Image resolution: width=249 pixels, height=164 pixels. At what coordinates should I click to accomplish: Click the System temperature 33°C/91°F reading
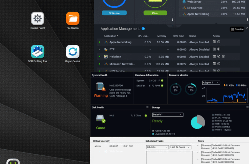(x=154, y=80)
